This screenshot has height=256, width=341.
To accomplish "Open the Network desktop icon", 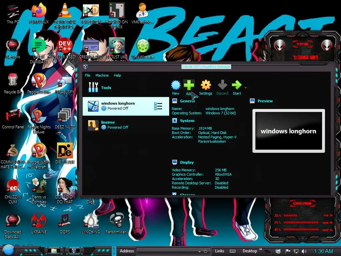I will [x=13, y=46].
